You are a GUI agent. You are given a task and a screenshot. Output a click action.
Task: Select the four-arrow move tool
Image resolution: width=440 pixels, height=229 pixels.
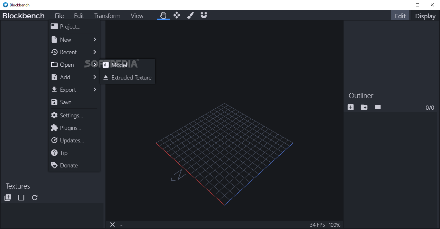pos(177,15)
